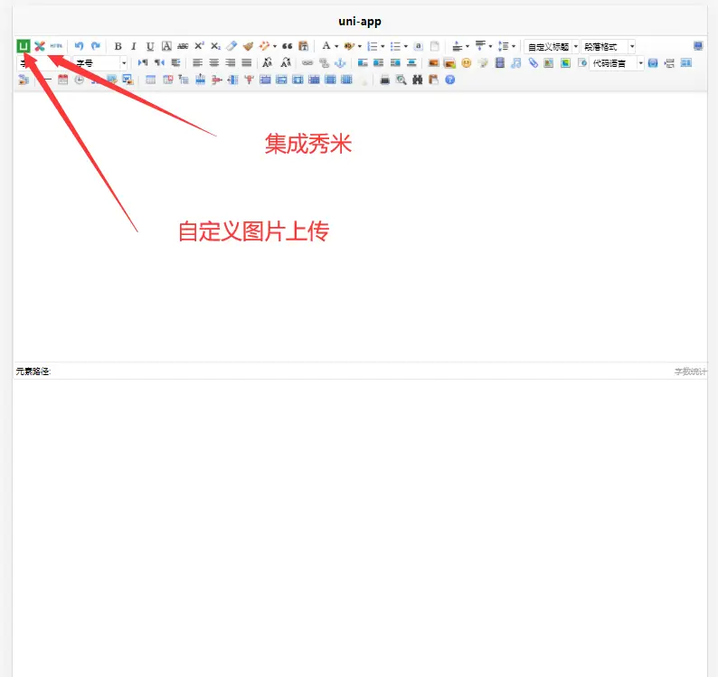This screenshot has width=718, height=677.
Task: Open the Xiumi editor integration icon
Action: [x=40, y=46]
